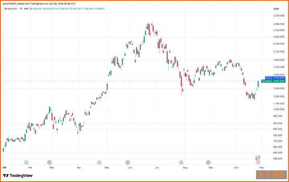289x182 pixels.
Task: Click the 685,000 price axis label
Action: point(278,147)
